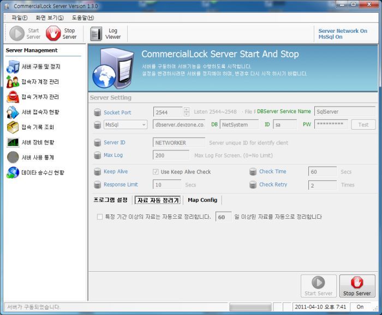Click 서버가 구동되었습니다 status message
382x315 pixels.
pos(34,307)
